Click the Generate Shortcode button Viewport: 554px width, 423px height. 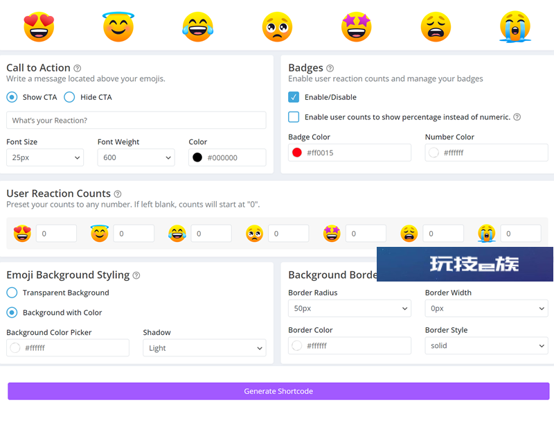(278, 391)
